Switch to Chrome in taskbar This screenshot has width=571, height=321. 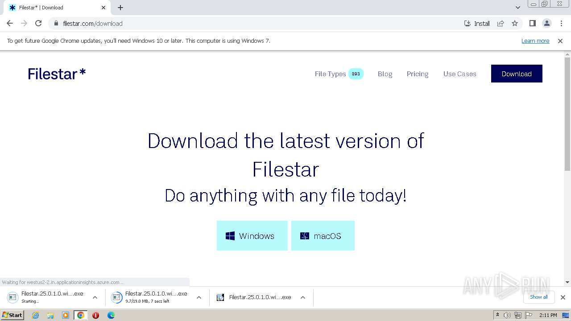80,315
